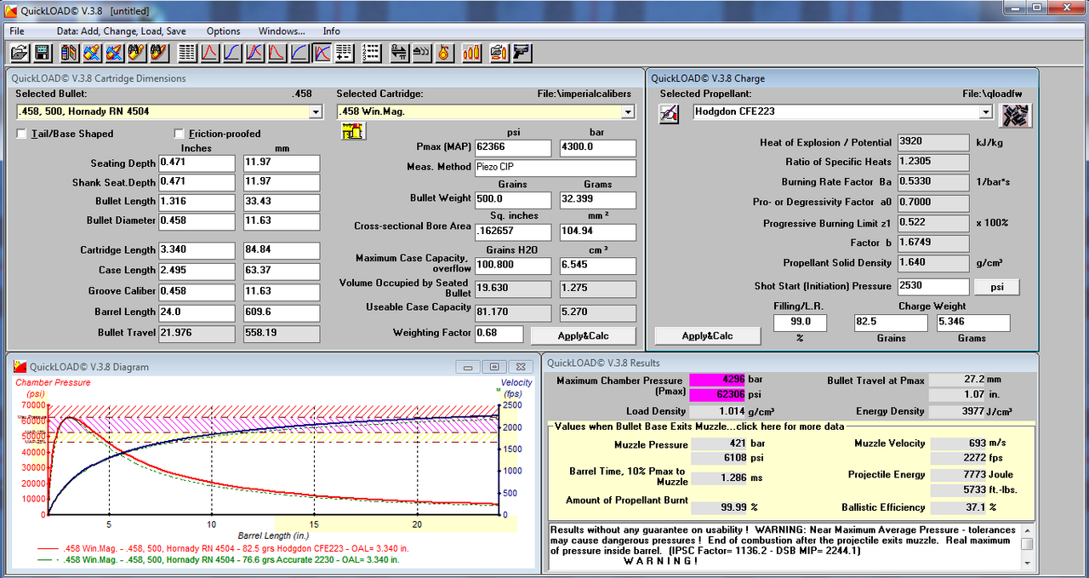The image size is (1089, 578).
Task: Click Apply&Calc in Cartridge Dimensions panel
Action: coord(583,335)
